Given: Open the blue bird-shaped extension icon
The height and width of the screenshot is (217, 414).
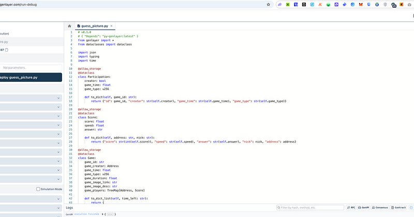Looking at the screenshot, I should coord(345,5).
